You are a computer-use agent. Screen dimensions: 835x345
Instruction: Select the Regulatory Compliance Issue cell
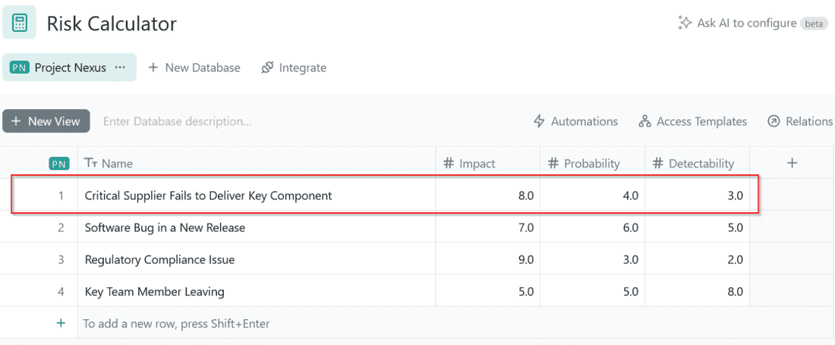click(x=160, y=259)
